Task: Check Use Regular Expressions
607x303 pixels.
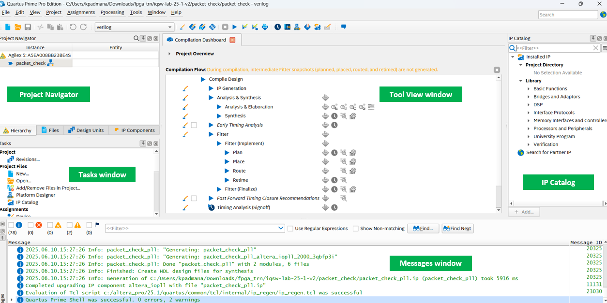Action: tap(290, 229)
